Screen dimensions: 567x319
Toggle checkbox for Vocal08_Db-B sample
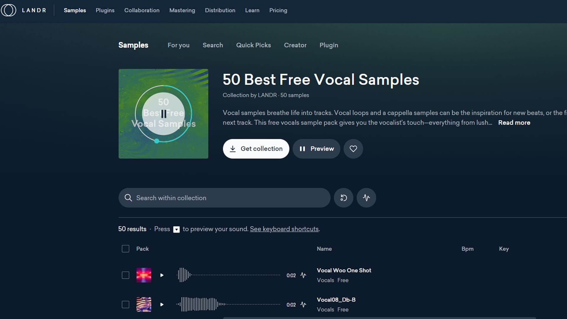pos(126,304)
